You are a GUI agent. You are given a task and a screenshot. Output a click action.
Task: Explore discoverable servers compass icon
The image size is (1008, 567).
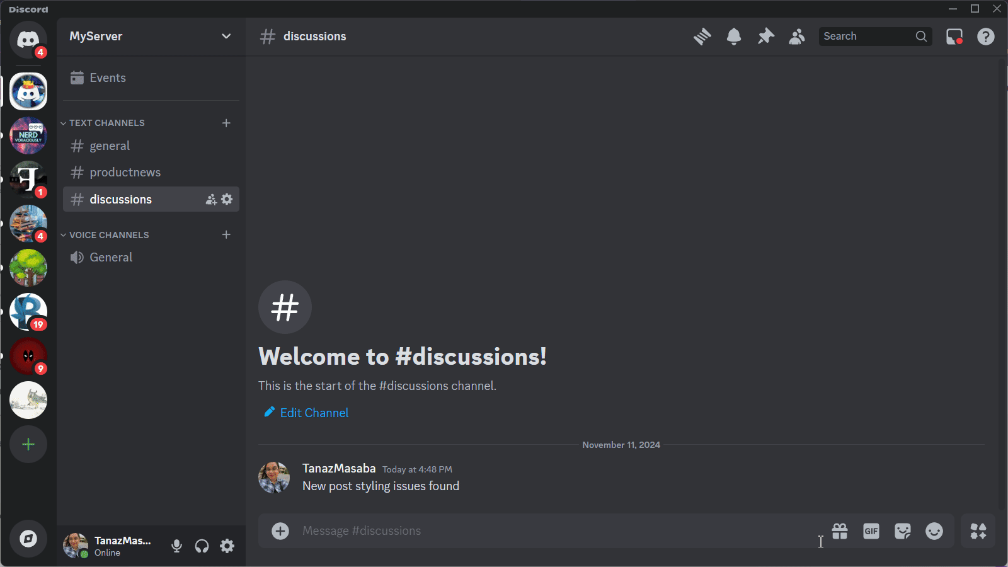[x=28, y=539]
